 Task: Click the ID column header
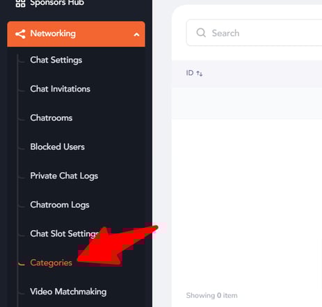tap(190, 73)
